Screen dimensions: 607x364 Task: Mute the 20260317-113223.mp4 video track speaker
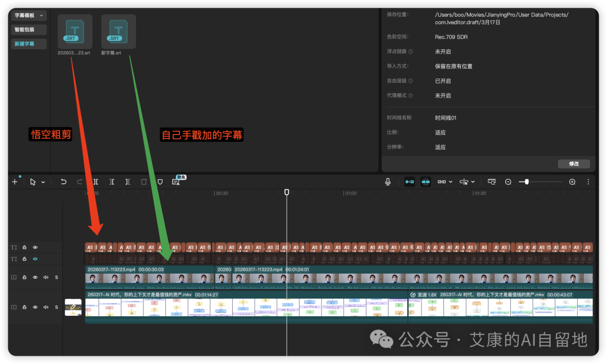(46, 277)
